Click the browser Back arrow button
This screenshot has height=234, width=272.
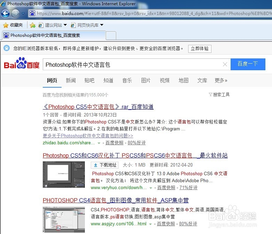click(5, 13)
